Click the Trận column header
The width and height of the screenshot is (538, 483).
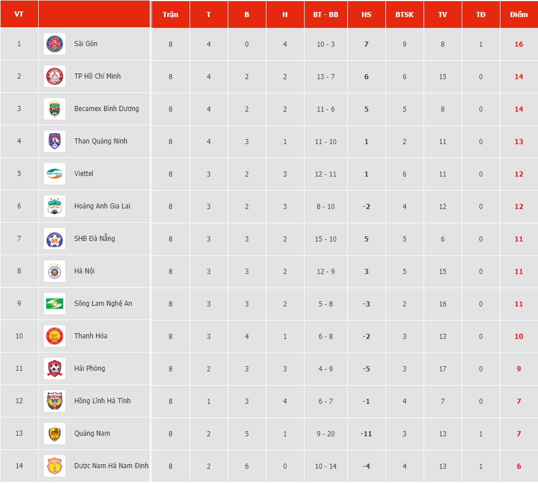(x=170, y=14)
